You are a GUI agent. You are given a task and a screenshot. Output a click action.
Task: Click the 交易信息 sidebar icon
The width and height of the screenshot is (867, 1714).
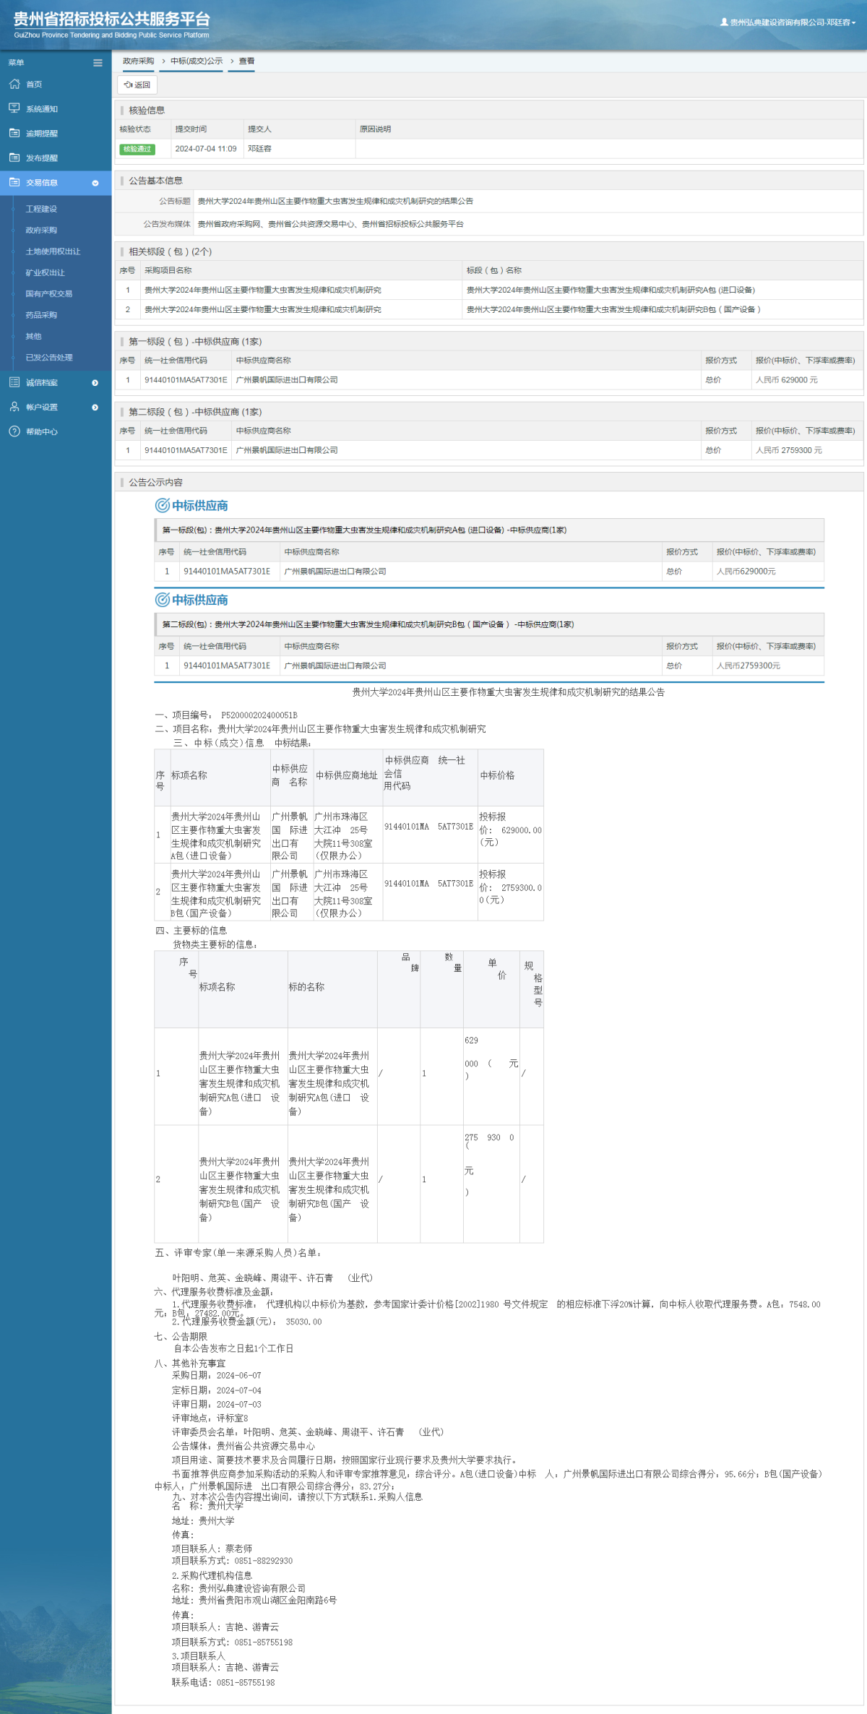click(14, 182)
